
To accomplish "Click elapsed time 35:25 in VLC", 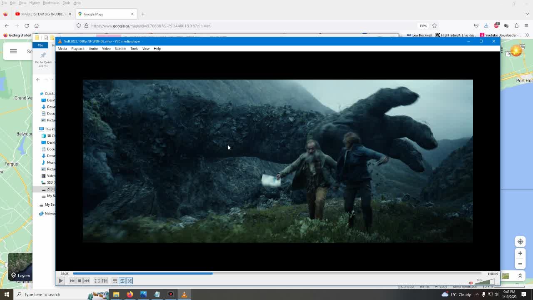I will 65,274.
